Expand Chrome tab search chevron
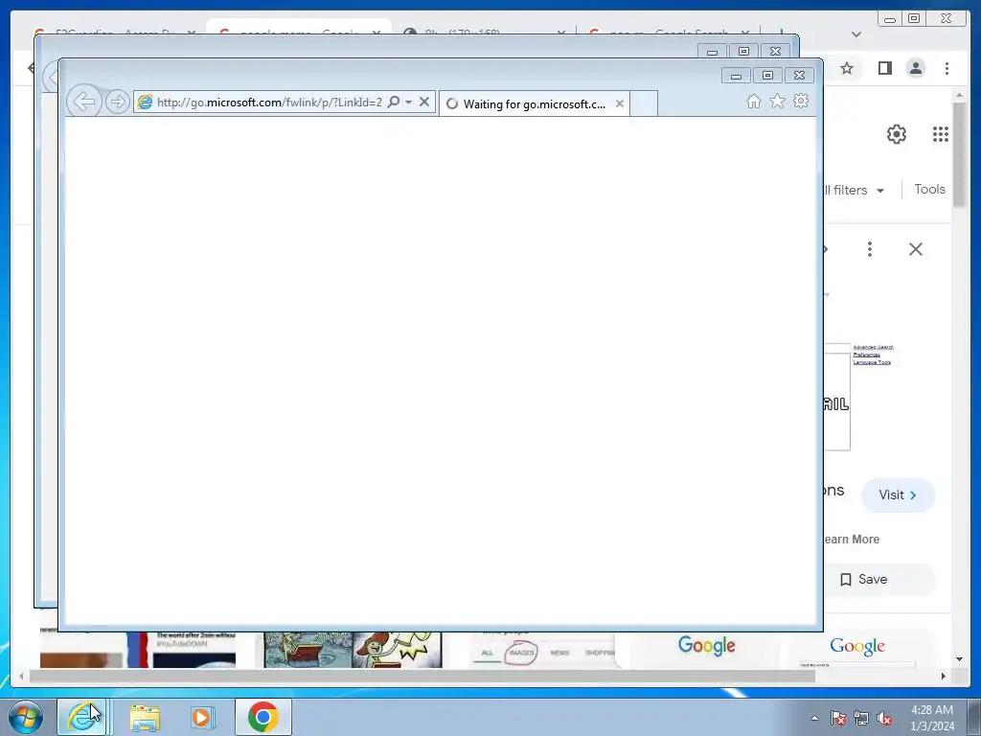 pos(856,34)
